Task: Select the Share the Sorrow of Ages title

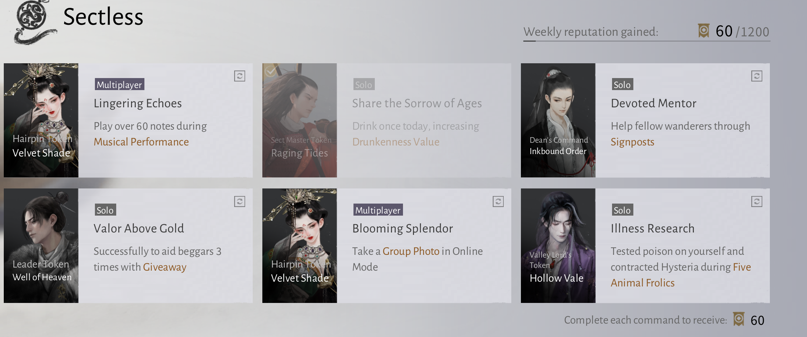Action: point(417,103)
